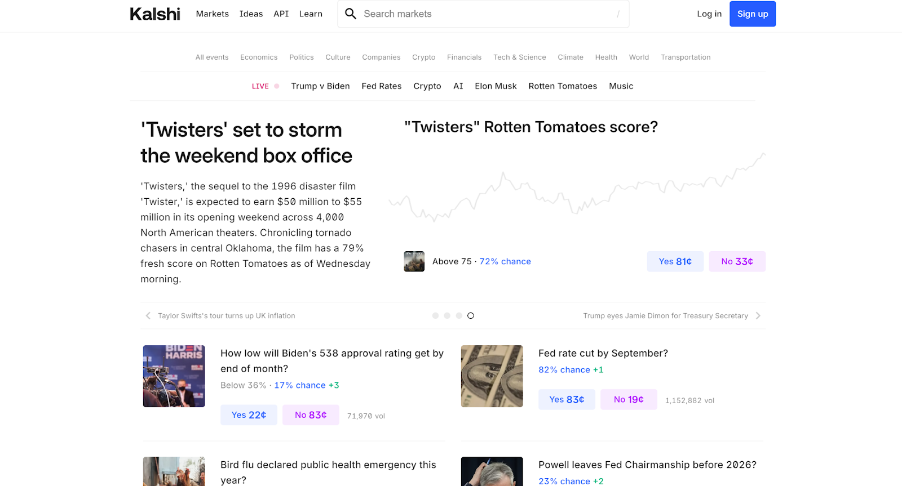Select Financials category

point(464,57)
